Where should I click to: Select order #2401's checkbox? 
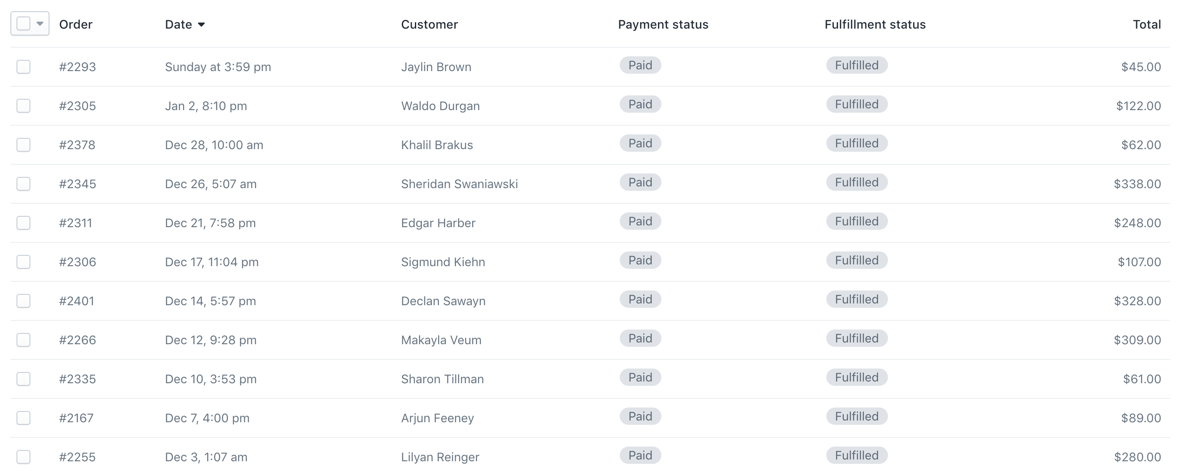23,301
